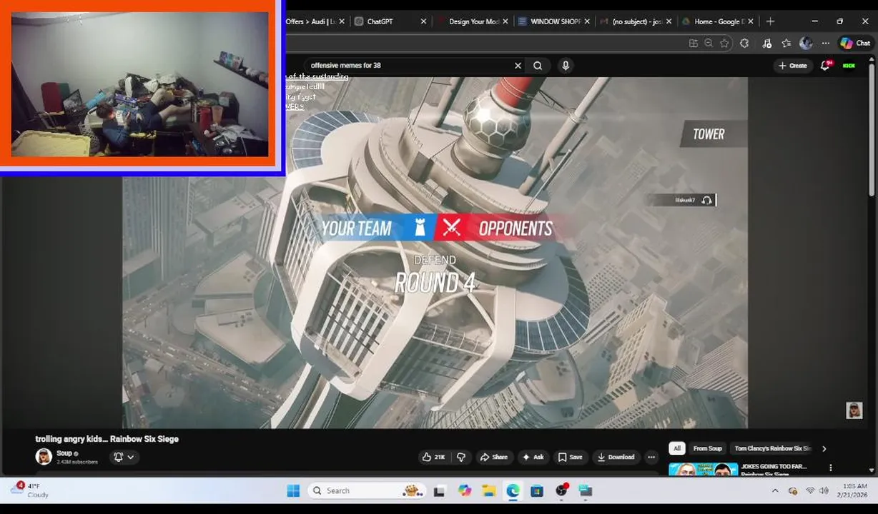Open more actions ellipsis under video

pyautogui.click(x=651, y=457)
